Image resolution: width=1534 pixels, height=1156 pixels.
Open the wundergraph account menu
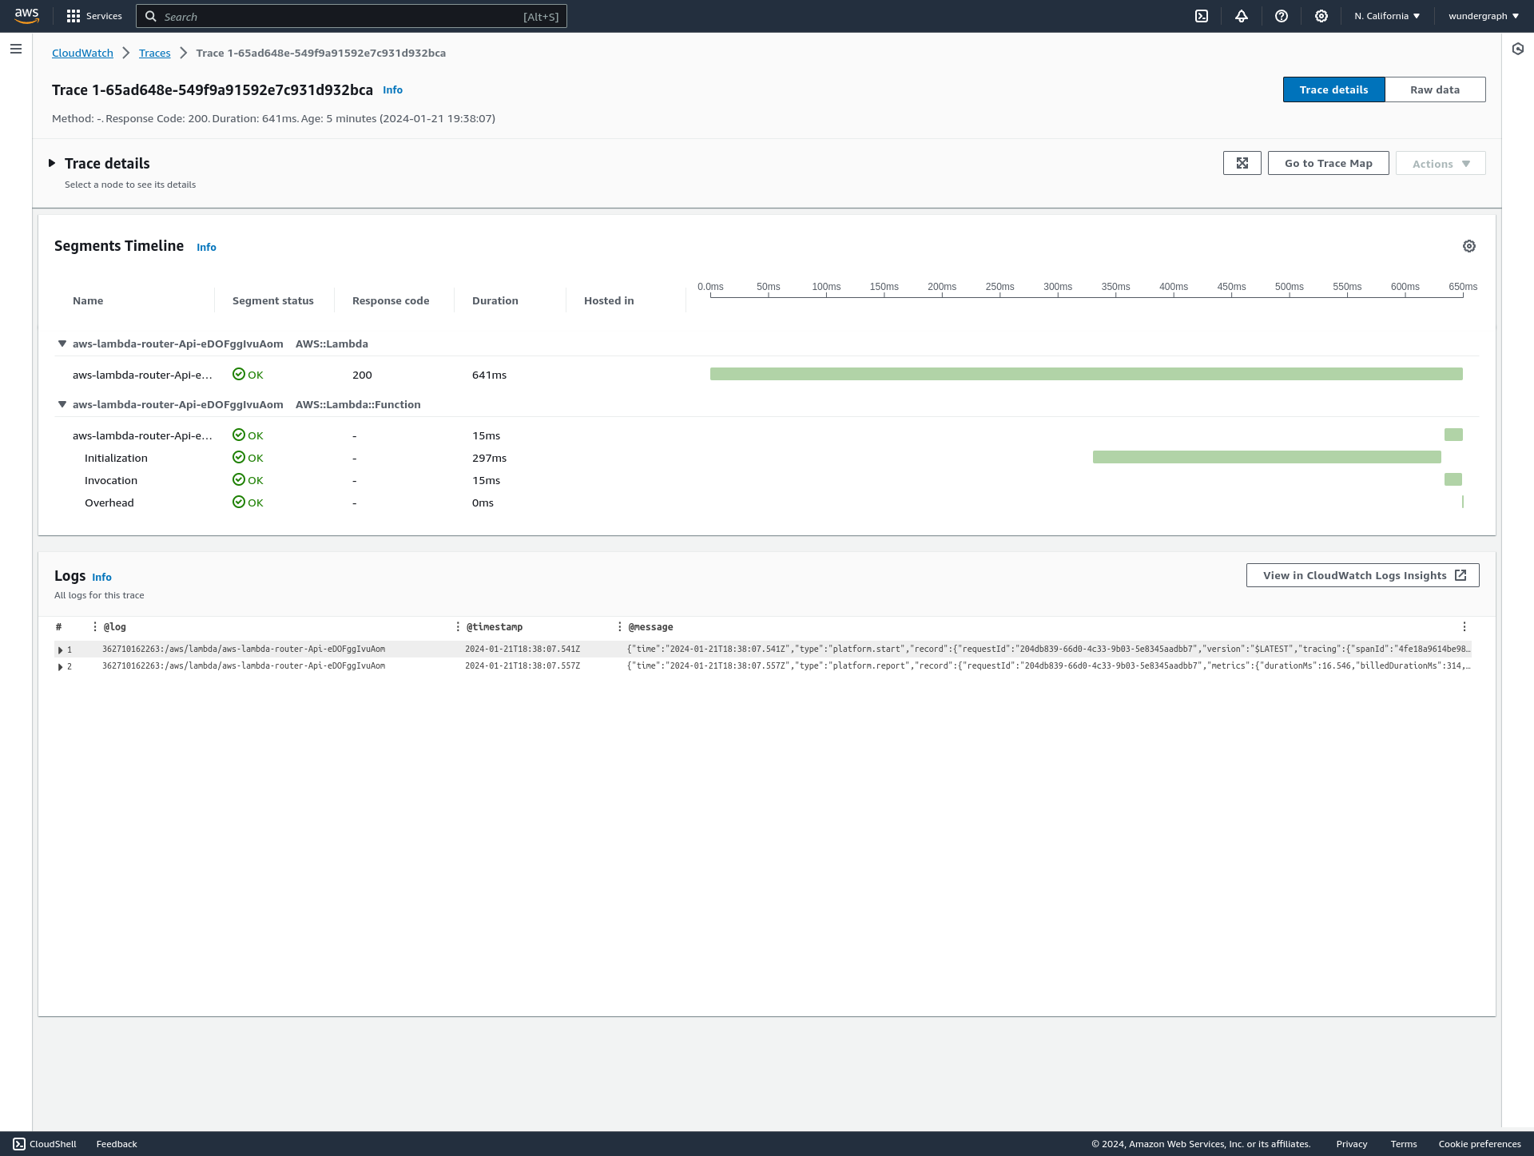pyautogui.click(x=1483, y=16)
